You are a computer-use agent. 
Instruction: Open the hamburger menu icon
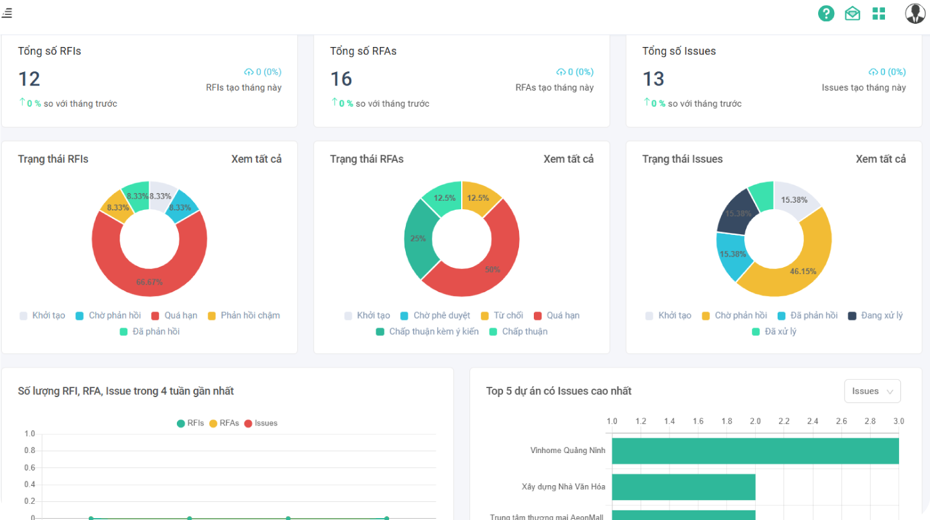pyautogui.click(x=7, y=13)
